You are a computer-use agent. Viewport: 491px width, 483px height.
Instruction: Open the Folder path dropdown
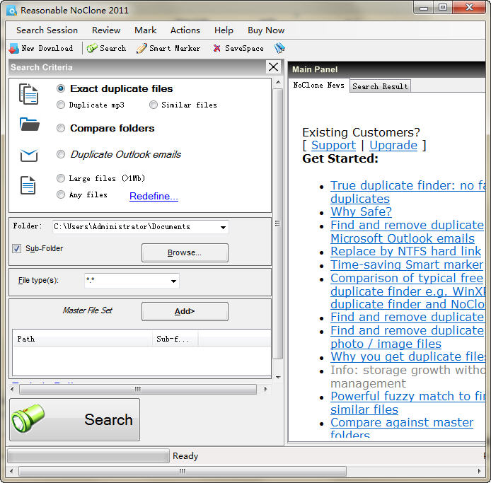tap(223, 227)
